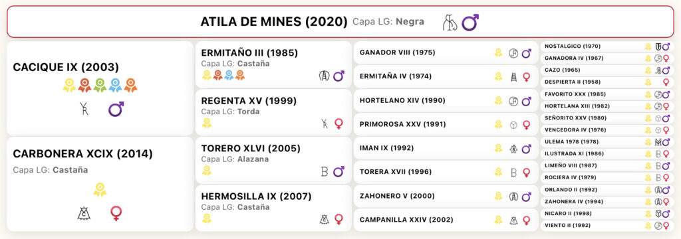Click the brand icon in IMAN IX row
This screenshot has width=681, height=239.
click(x=513, y=148)
